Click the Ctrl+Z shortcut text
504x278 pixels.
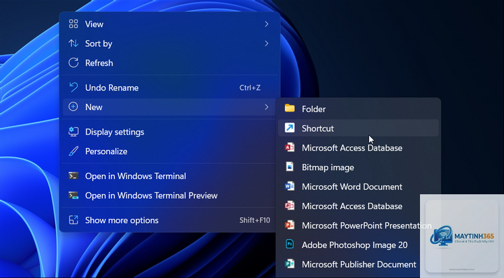[250, 88]
